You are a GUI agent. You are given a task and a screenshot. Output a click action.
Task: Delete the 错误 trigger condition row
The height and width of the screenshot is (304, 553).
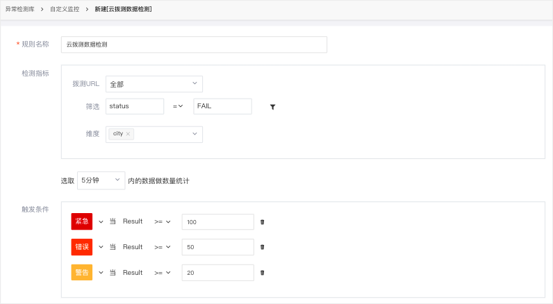pos(263,247)
